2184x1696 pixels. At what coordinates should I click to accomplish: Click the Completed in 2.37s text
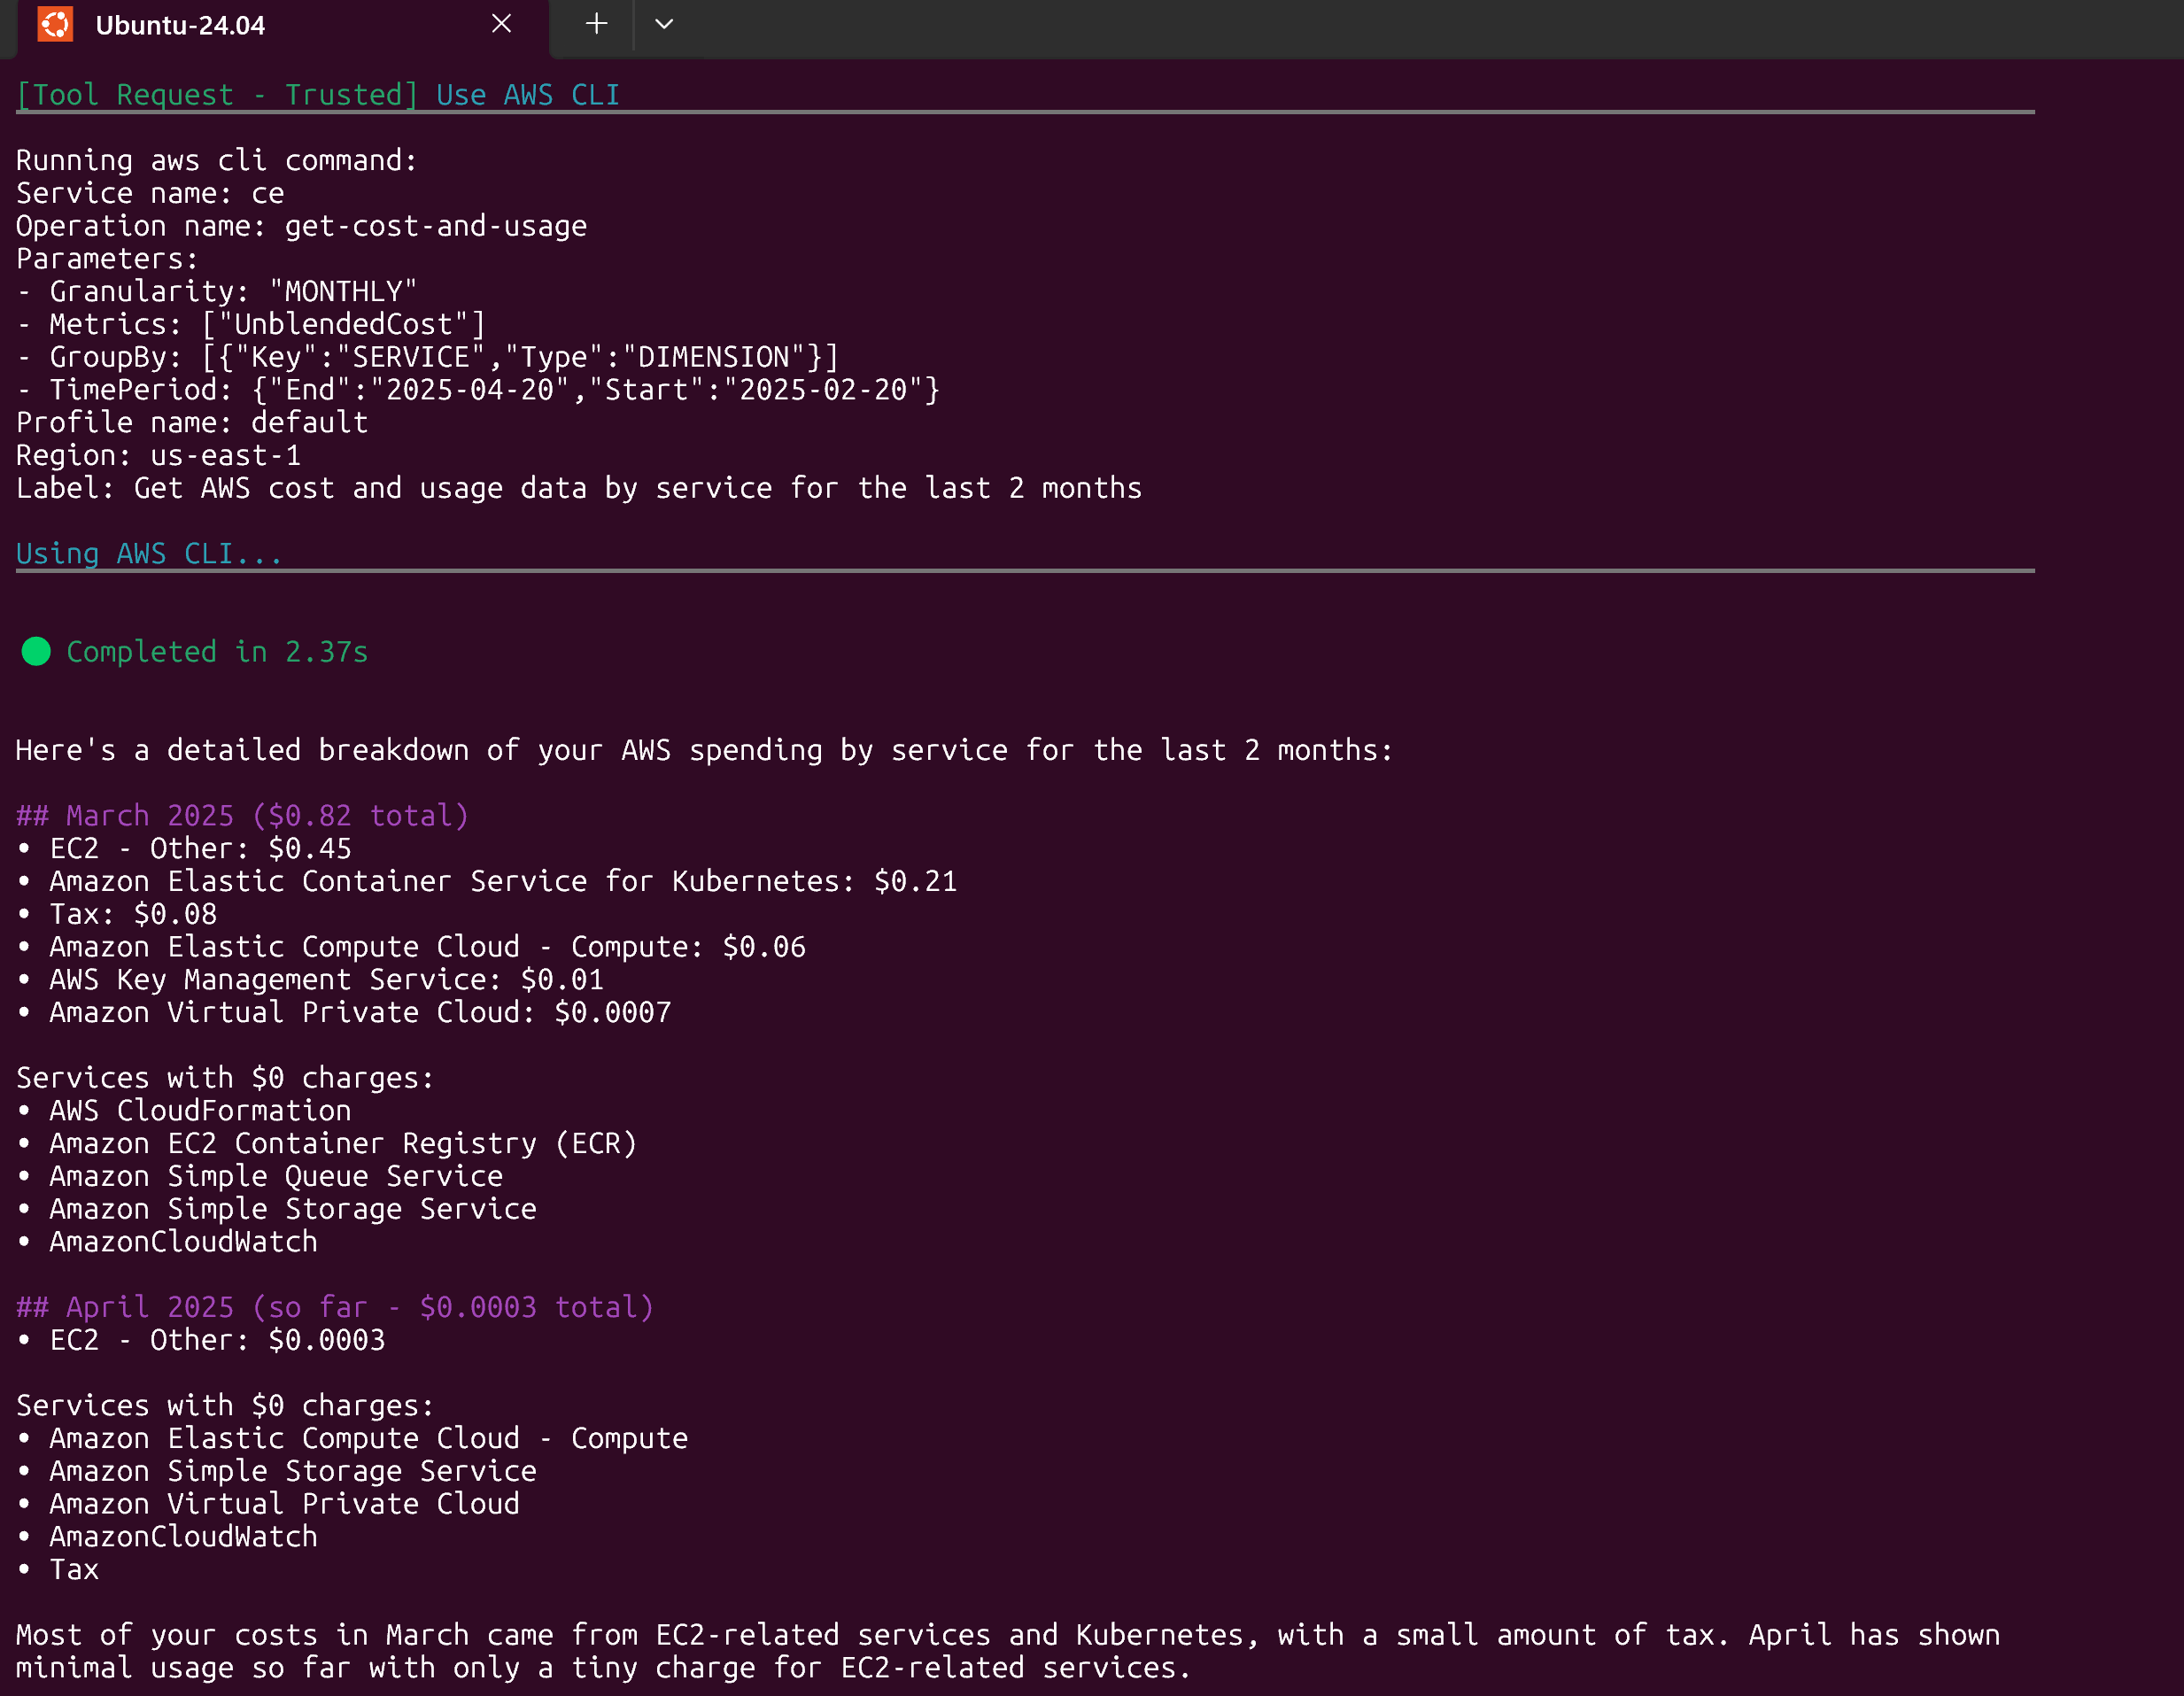coord(217,652)
